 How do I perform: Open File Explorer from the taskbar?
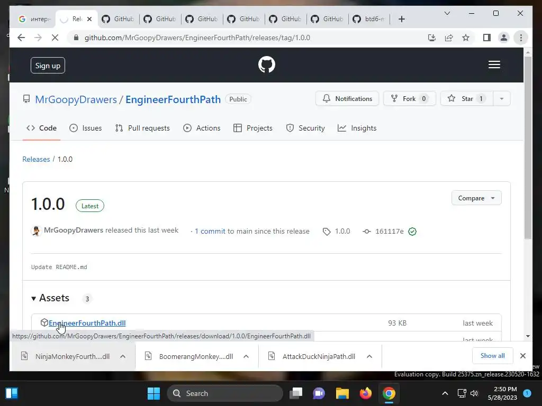pos(342,393)
